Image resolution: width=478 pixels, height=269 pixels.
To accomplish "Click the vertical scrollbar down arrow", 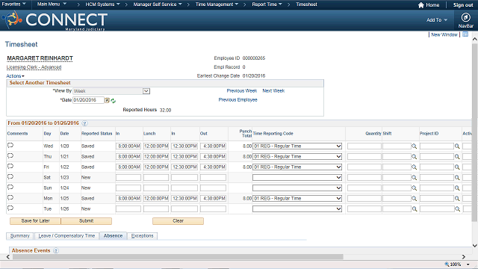I will click(x=475, y=246).
